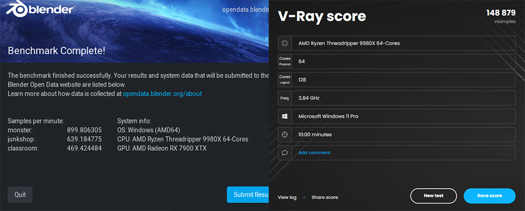Click the Cores Physical label icon
The image size is (525, 211).
click(x=285, y=61)
